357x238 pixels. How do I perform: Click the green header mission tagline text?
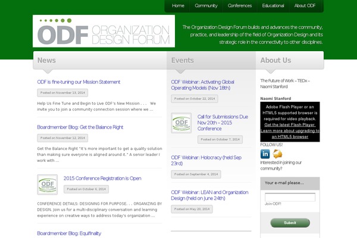(252, 35)
